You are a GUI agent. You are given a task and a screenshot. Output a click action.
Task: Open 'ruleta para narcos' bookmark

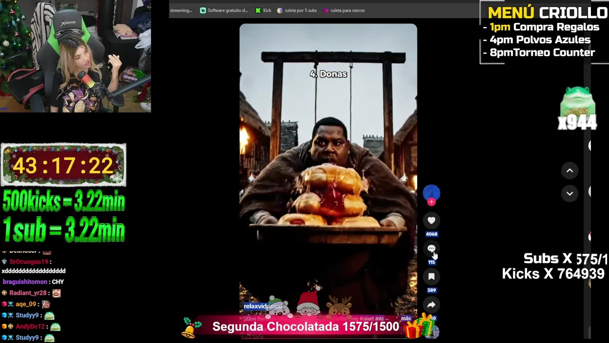click(x=344, y=10)
